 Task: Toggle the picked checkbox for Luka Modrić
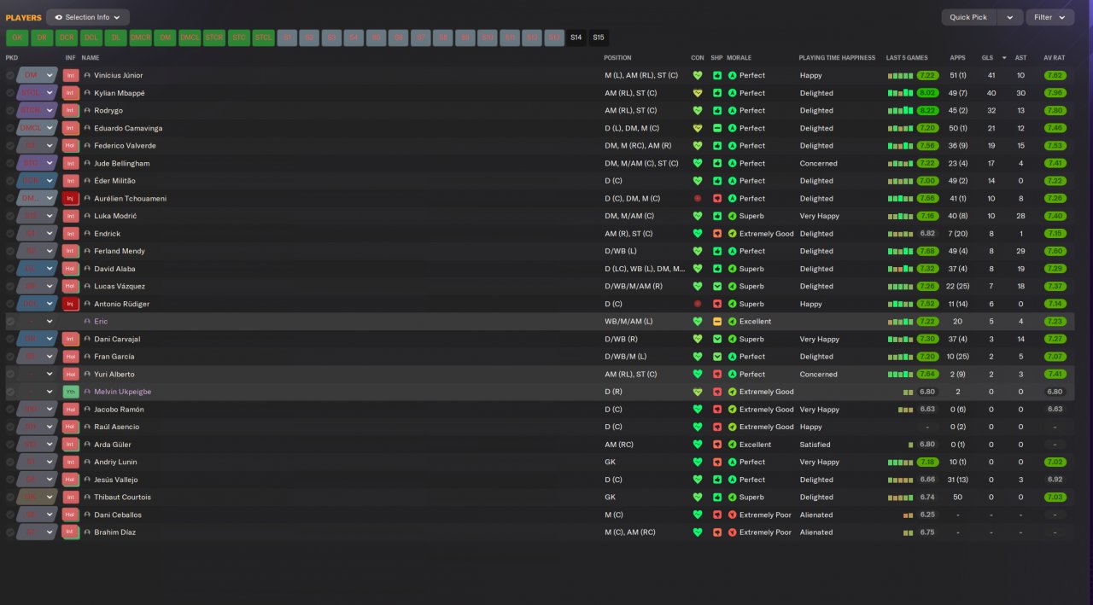tap(10, 216)
